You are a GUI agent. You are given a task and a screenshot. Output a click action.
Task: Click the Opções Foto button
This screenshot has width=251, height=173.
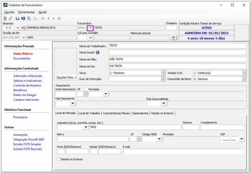pos(66,77)
